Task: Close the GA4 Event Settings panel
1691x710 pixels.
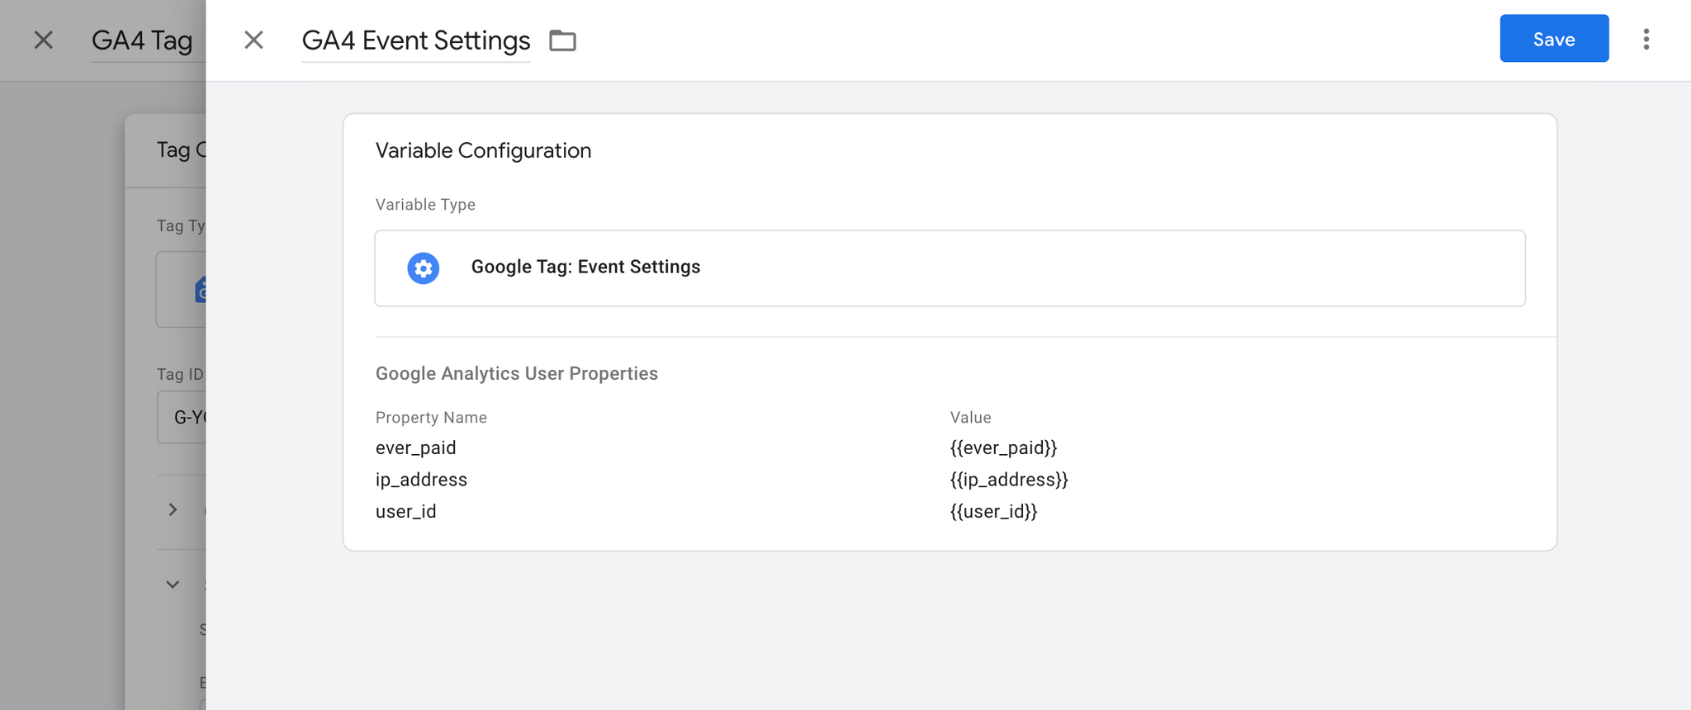Action: pos(253,40)
